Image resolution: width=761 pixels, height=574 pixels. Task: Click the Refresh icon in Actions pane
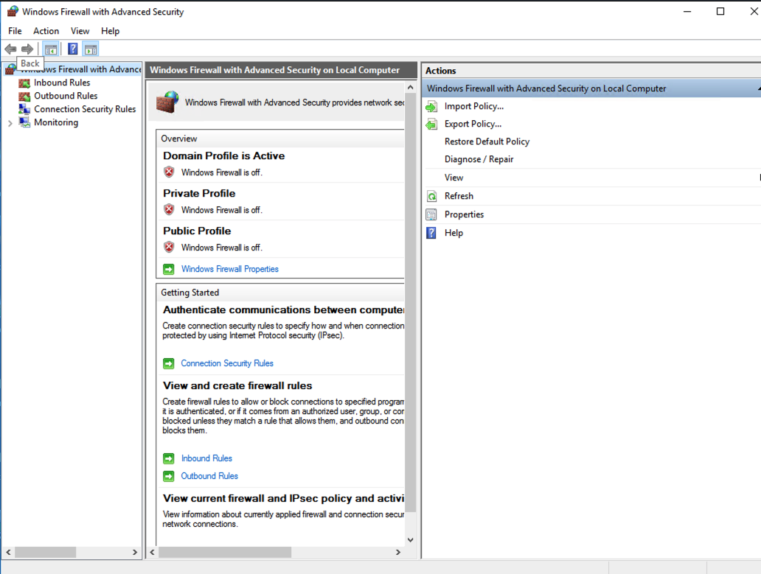pyautogui.click(x=431, y=196)
